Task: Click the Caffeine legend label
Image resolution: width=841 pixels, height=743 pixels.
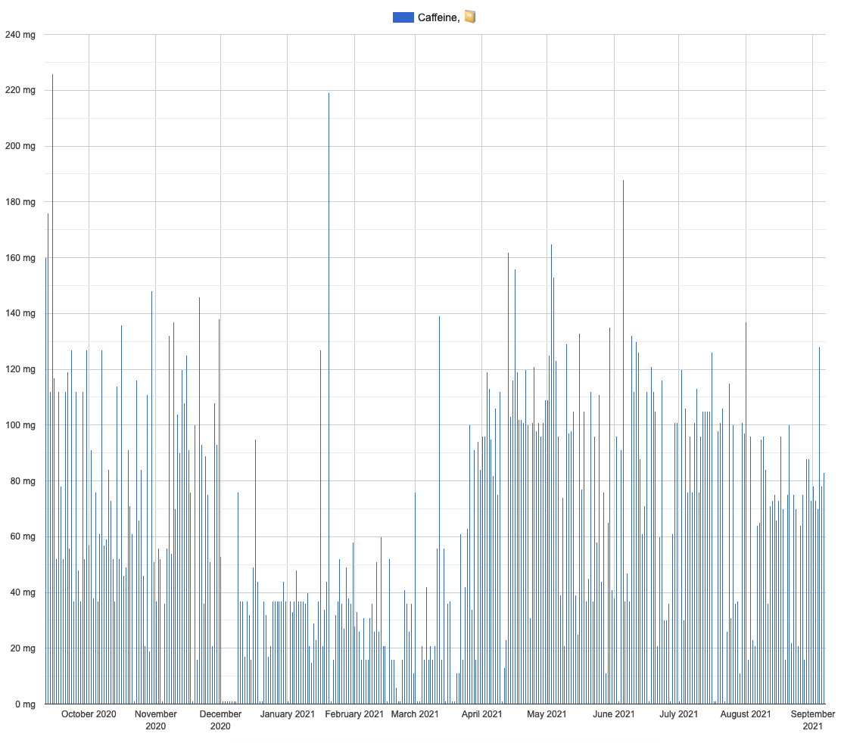Action: (438, 17)
